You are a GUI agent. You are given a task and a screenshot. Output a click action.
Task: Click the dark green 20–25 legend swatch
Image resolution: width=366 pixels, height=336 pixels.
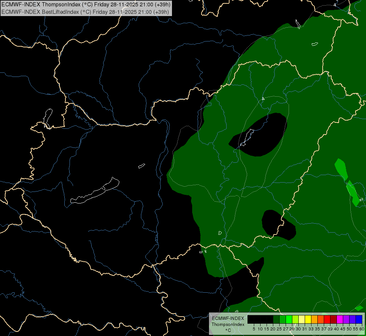pyautogui.click(x=276, y=319)
